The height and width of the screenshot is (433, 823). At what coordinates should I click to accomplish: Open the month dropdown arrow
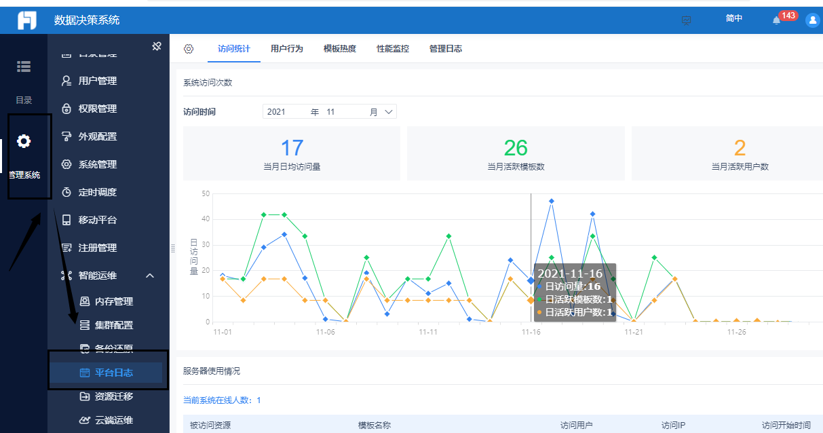pos(389,112)
